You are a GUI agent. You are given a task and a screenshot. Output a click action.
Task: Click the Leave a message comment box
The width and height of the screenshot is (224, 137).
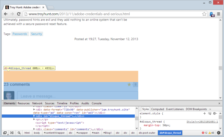(78, 96)
